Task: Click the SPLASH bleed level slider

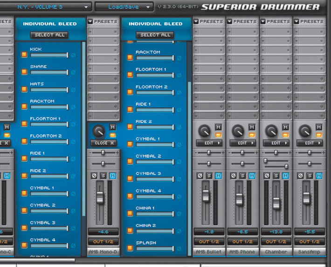Action: 155,249
